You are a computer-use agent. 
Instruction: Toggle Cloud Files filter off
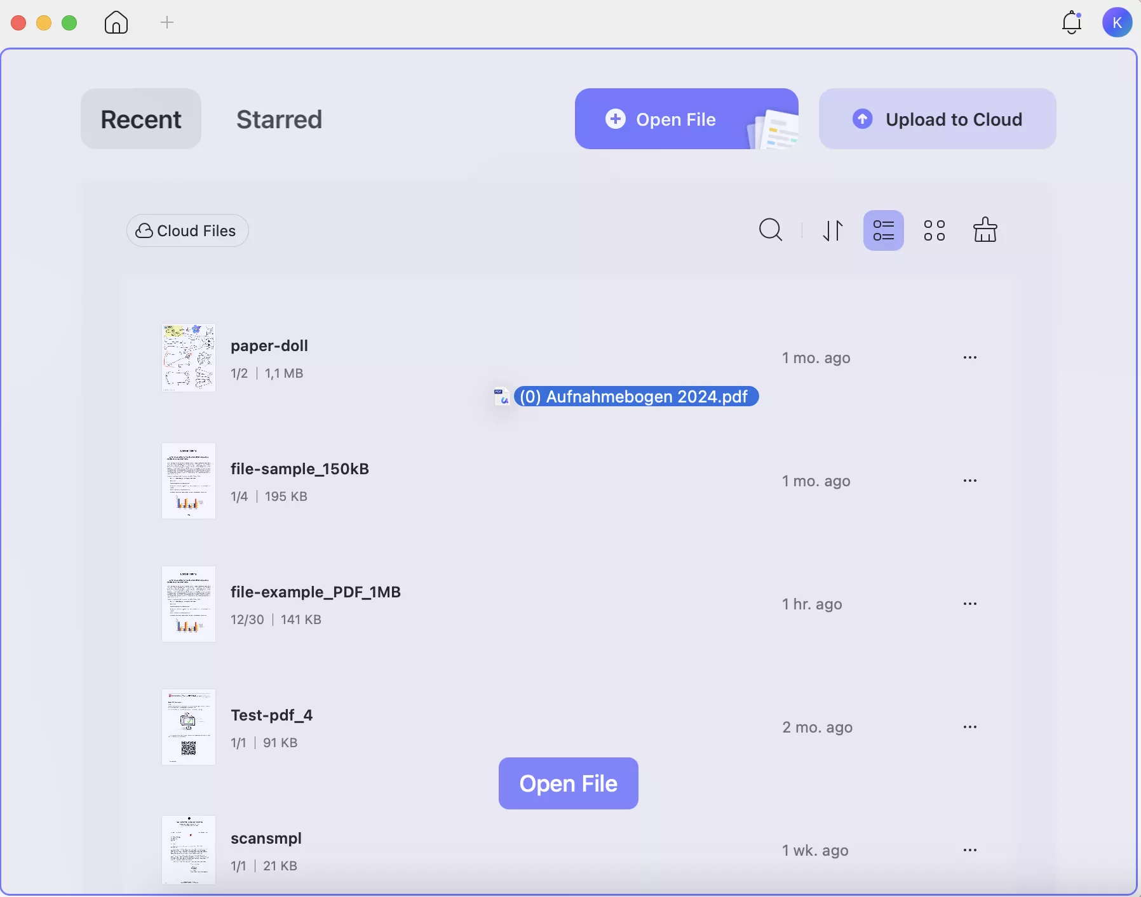(187, 230)
